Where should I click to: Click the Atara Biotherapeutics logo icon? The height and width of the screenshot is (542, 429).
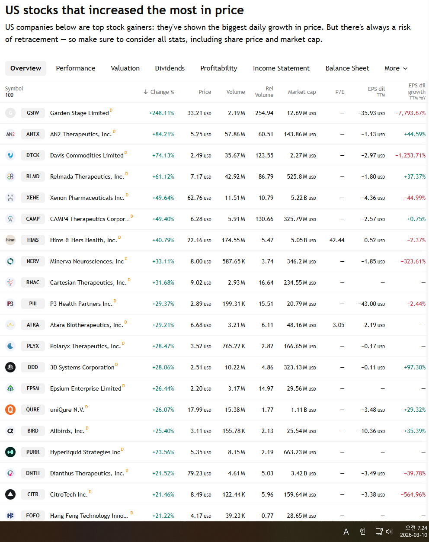(x=10, y=325)
